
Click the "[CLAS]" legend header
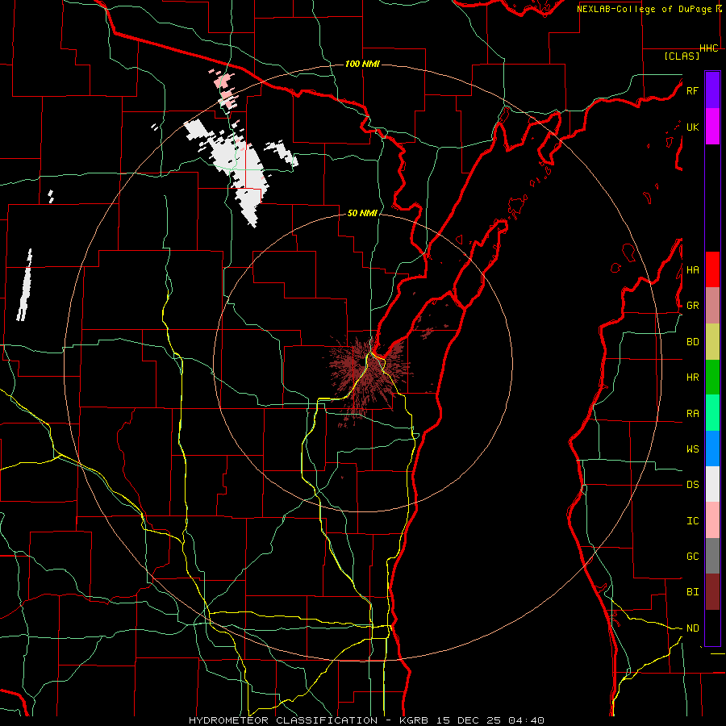(682, 56)
